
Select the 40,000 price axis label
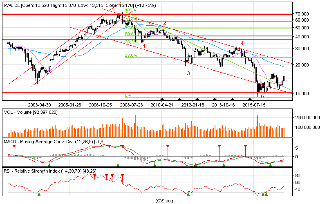coord(302,37)
